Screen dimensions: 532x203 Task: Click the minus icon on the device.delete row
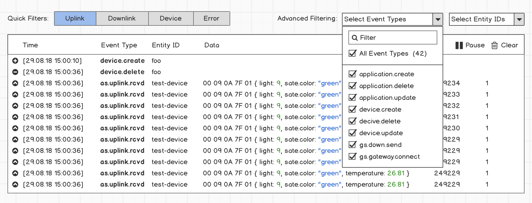coord(15,72)
